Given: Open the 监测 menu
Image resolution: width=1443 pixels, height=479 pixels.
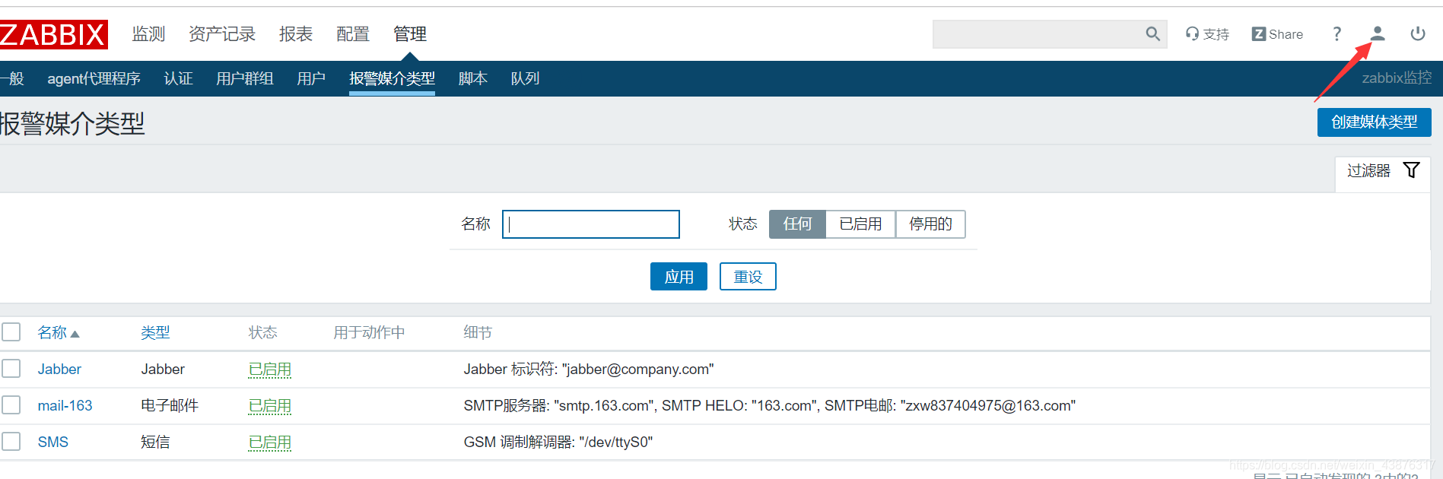Looking at the screenshot, I should pos(148,34).
